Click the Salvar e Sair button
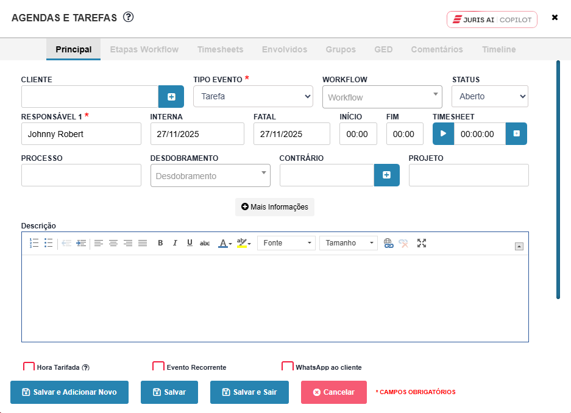This screenshot has width=571, height=413. tap(249, 392)
